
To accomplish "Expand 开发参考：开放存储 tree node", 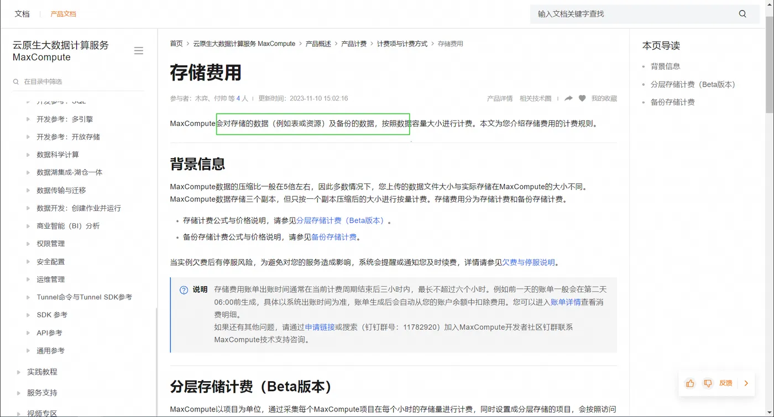I will [28, 136].
